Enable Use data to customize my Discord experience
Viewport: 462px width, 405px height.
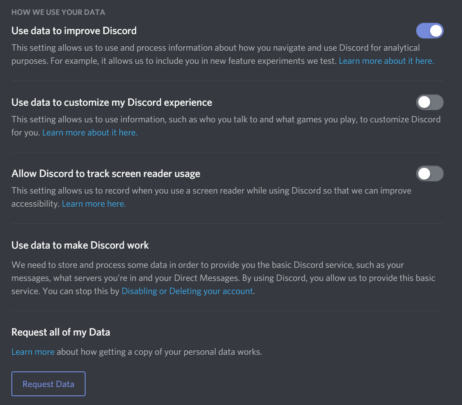(430, 102)
